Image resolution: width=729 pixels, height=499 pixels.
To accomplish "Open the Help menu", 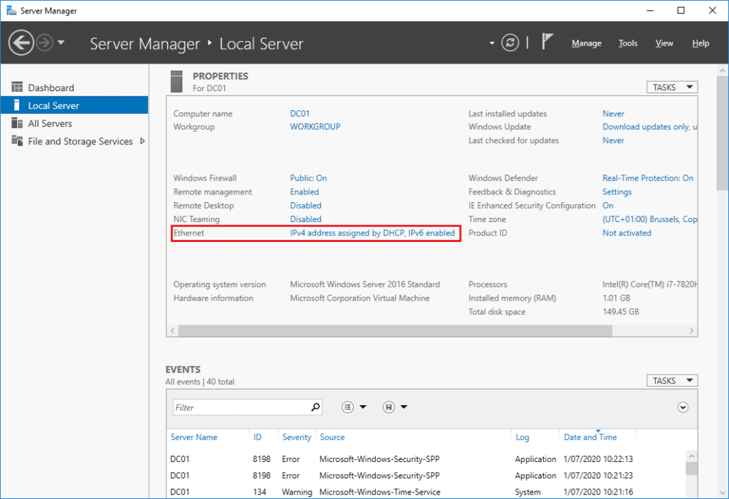I will pos(701,43).
